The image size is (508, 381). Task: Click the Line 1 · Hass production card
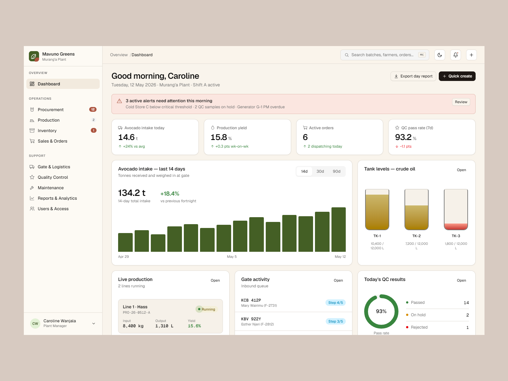[x=170, y=316]
